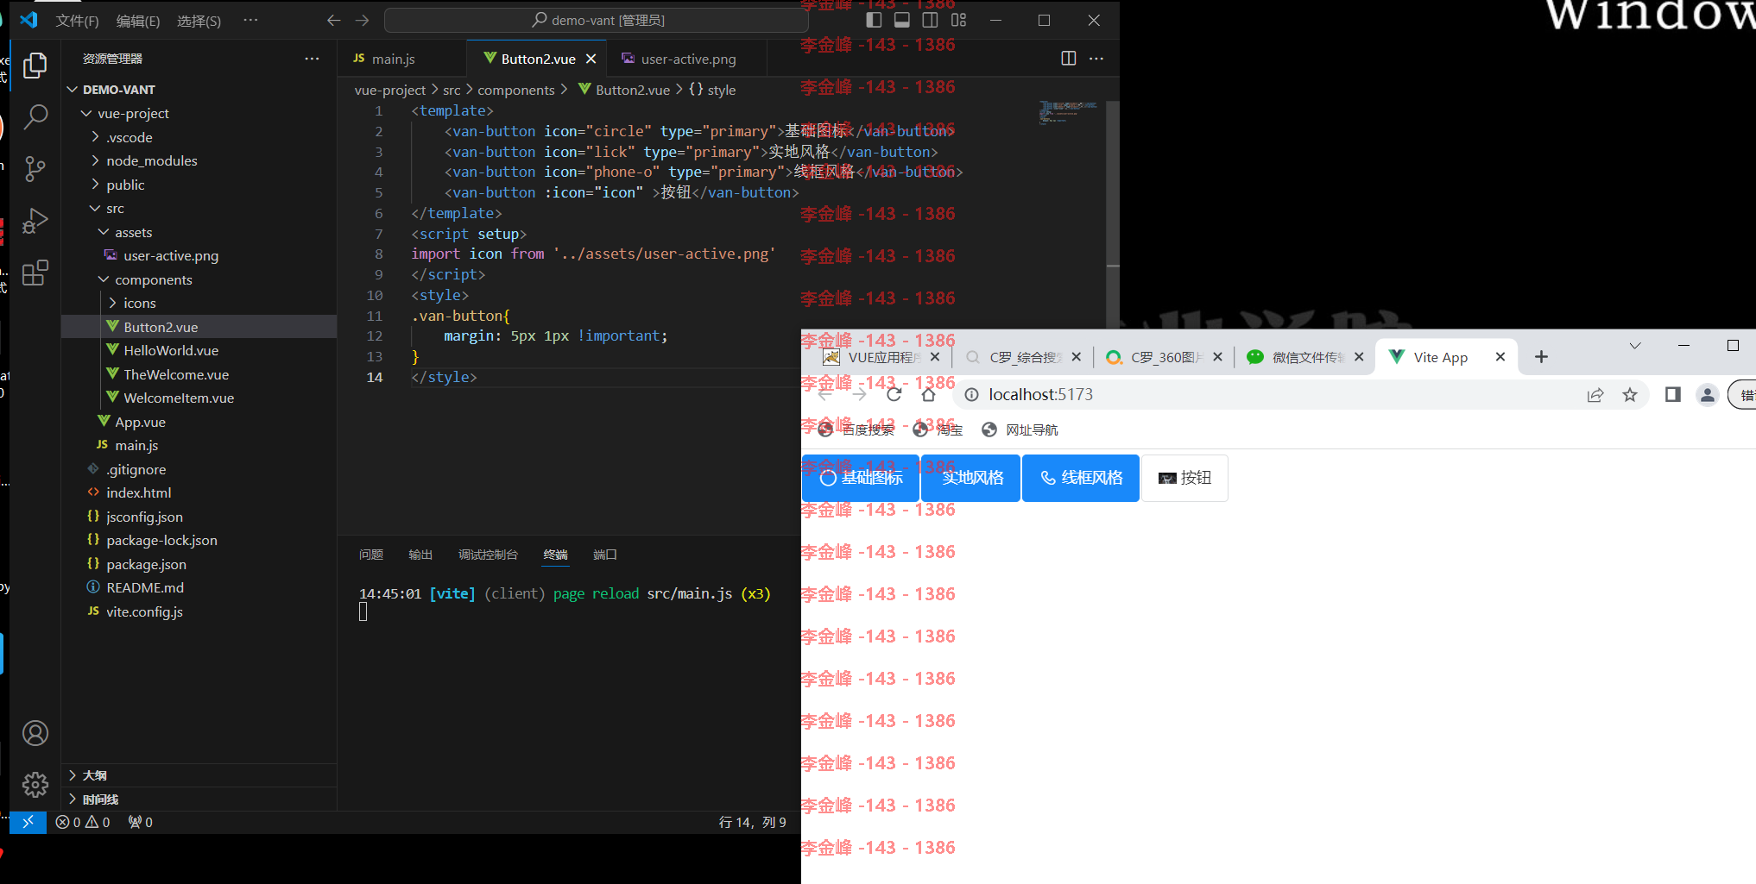Screen dimensions: 1756x884
Task: Switch to the 端口 ports panel tab
Action: pyautogui.click(x=605, y=555)
